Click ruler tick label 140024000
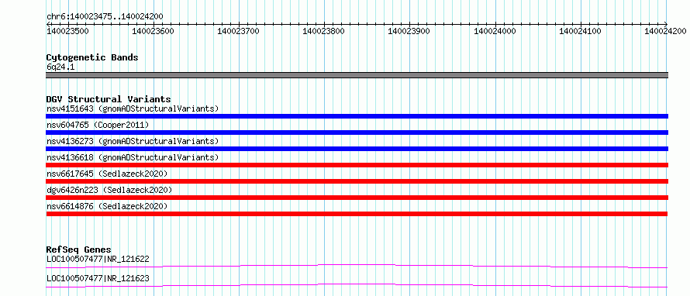690x296 pixels. tap(495, 31)
